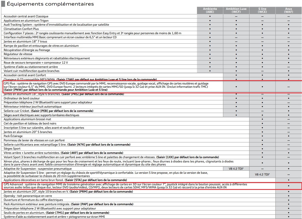Viewport: 302px width, 219px height.
Task: Click the gray square beside Équipements complémentaires title
Action: coord(2,4)
